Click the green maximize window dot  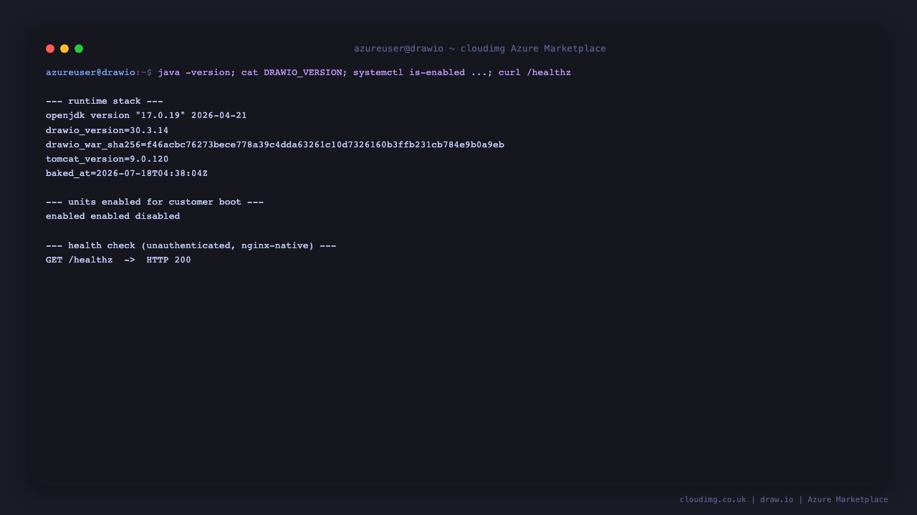tap(79, 49)
